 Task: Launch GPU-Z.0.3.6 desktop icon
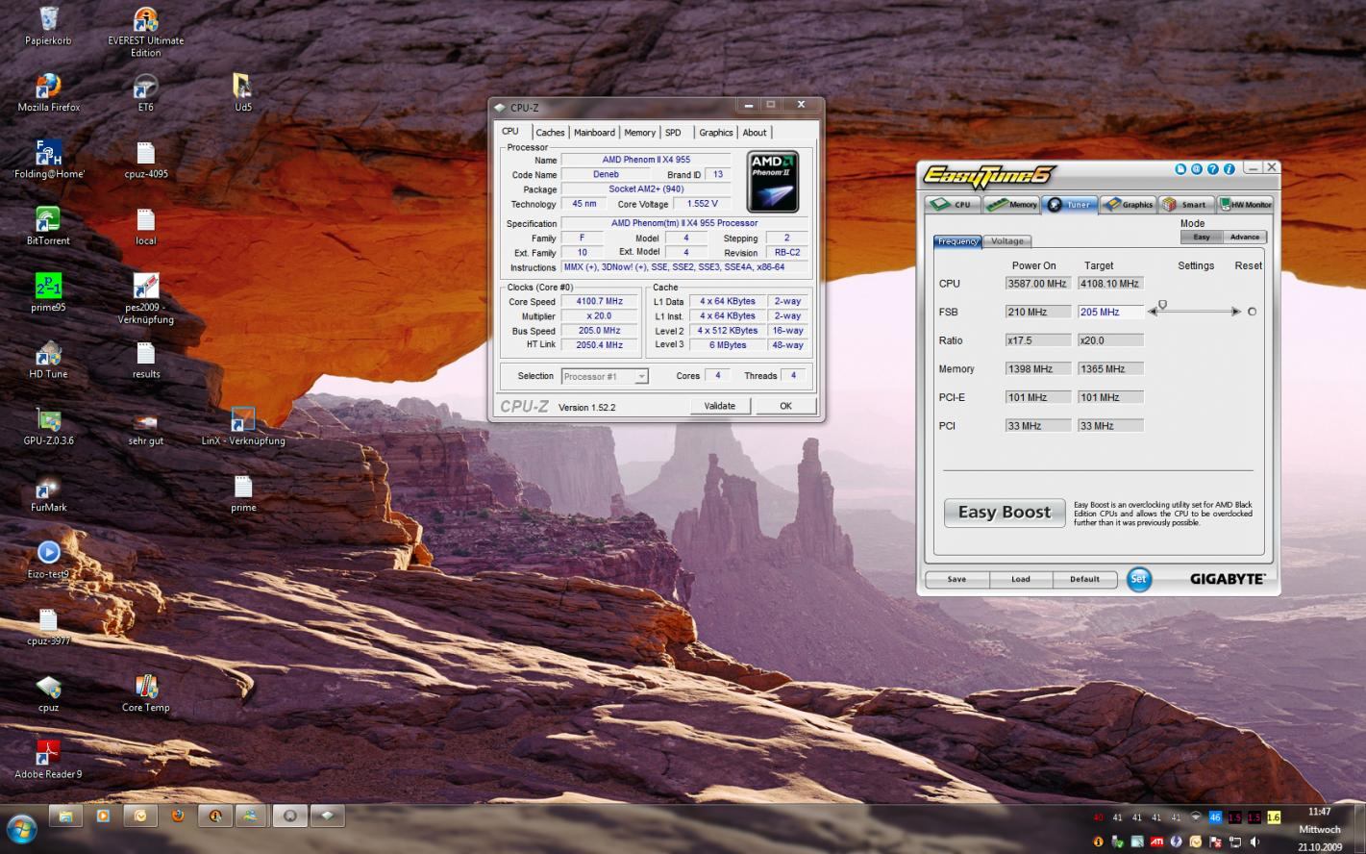(49, 425)
